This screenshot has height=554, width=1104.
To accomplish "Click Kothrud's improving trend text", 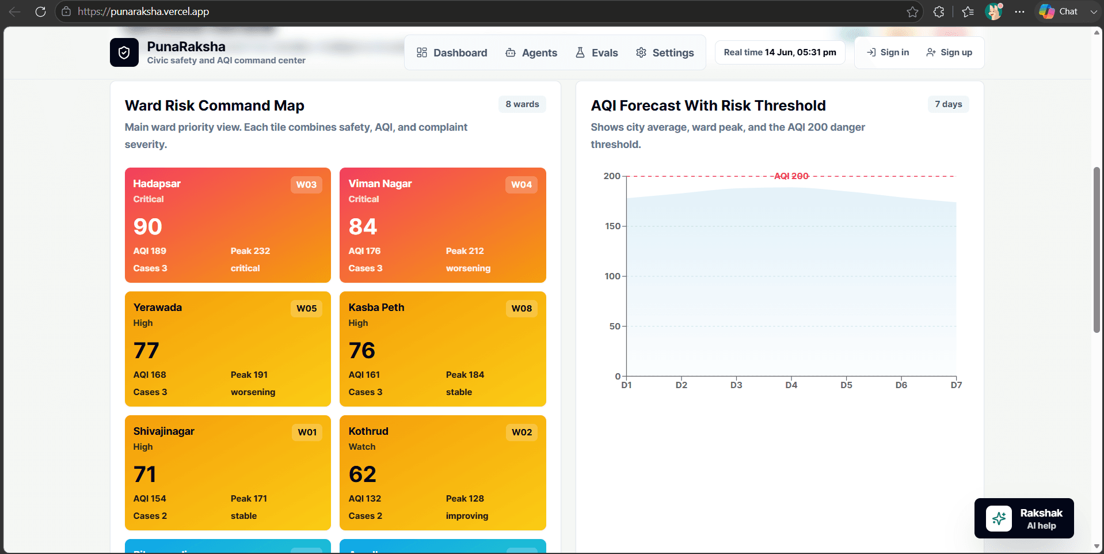I will pyautogui.click(x=467, y=516).
